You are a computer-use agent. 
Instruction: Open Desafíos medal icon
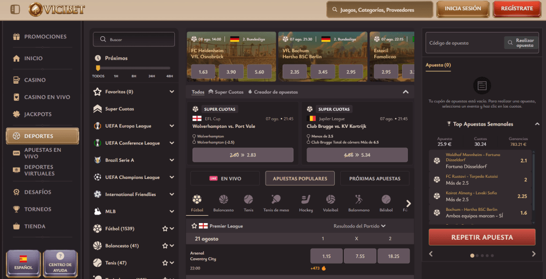16,192
